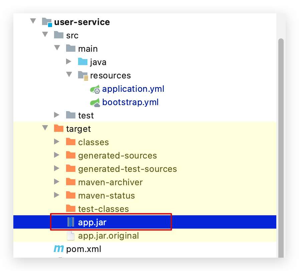Viewport: 299px width, 271px height.
Task: Click the app.jar archive icon
Action: [71, 222]
